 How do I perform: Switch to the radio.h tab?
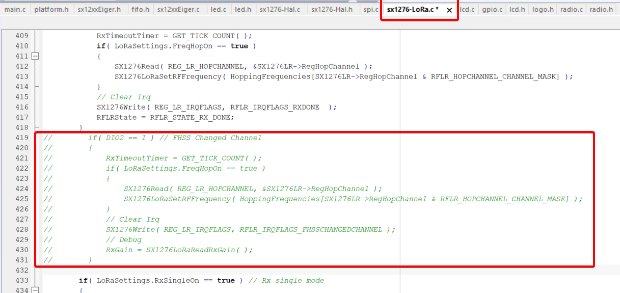[x=601, y=10]
